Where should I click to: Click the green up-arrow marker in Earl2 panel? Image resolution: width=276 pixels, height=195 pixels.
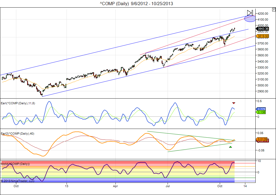coord(231,147)
